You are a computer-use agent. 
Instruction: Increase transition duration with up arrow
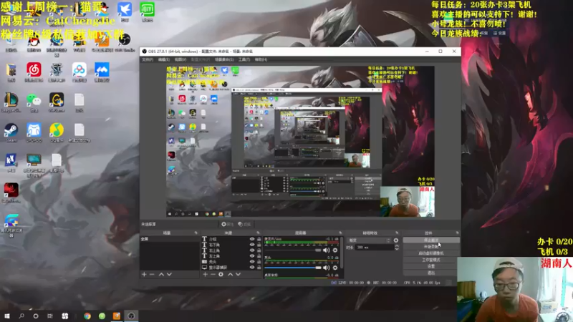(397, 245)
